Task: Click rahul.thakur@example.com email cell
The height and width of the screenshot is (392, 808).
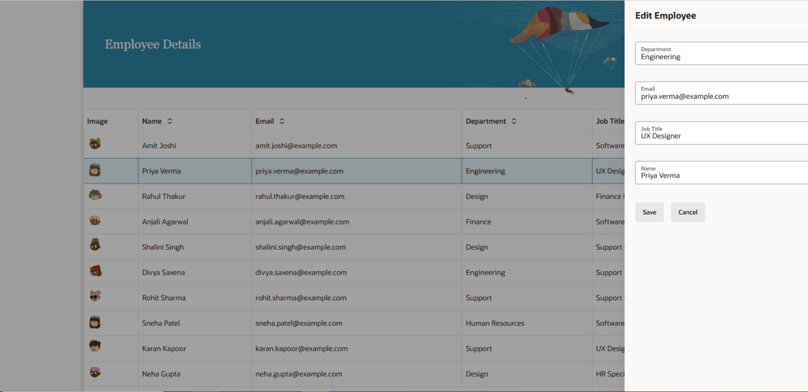Action: pos(356,196)
